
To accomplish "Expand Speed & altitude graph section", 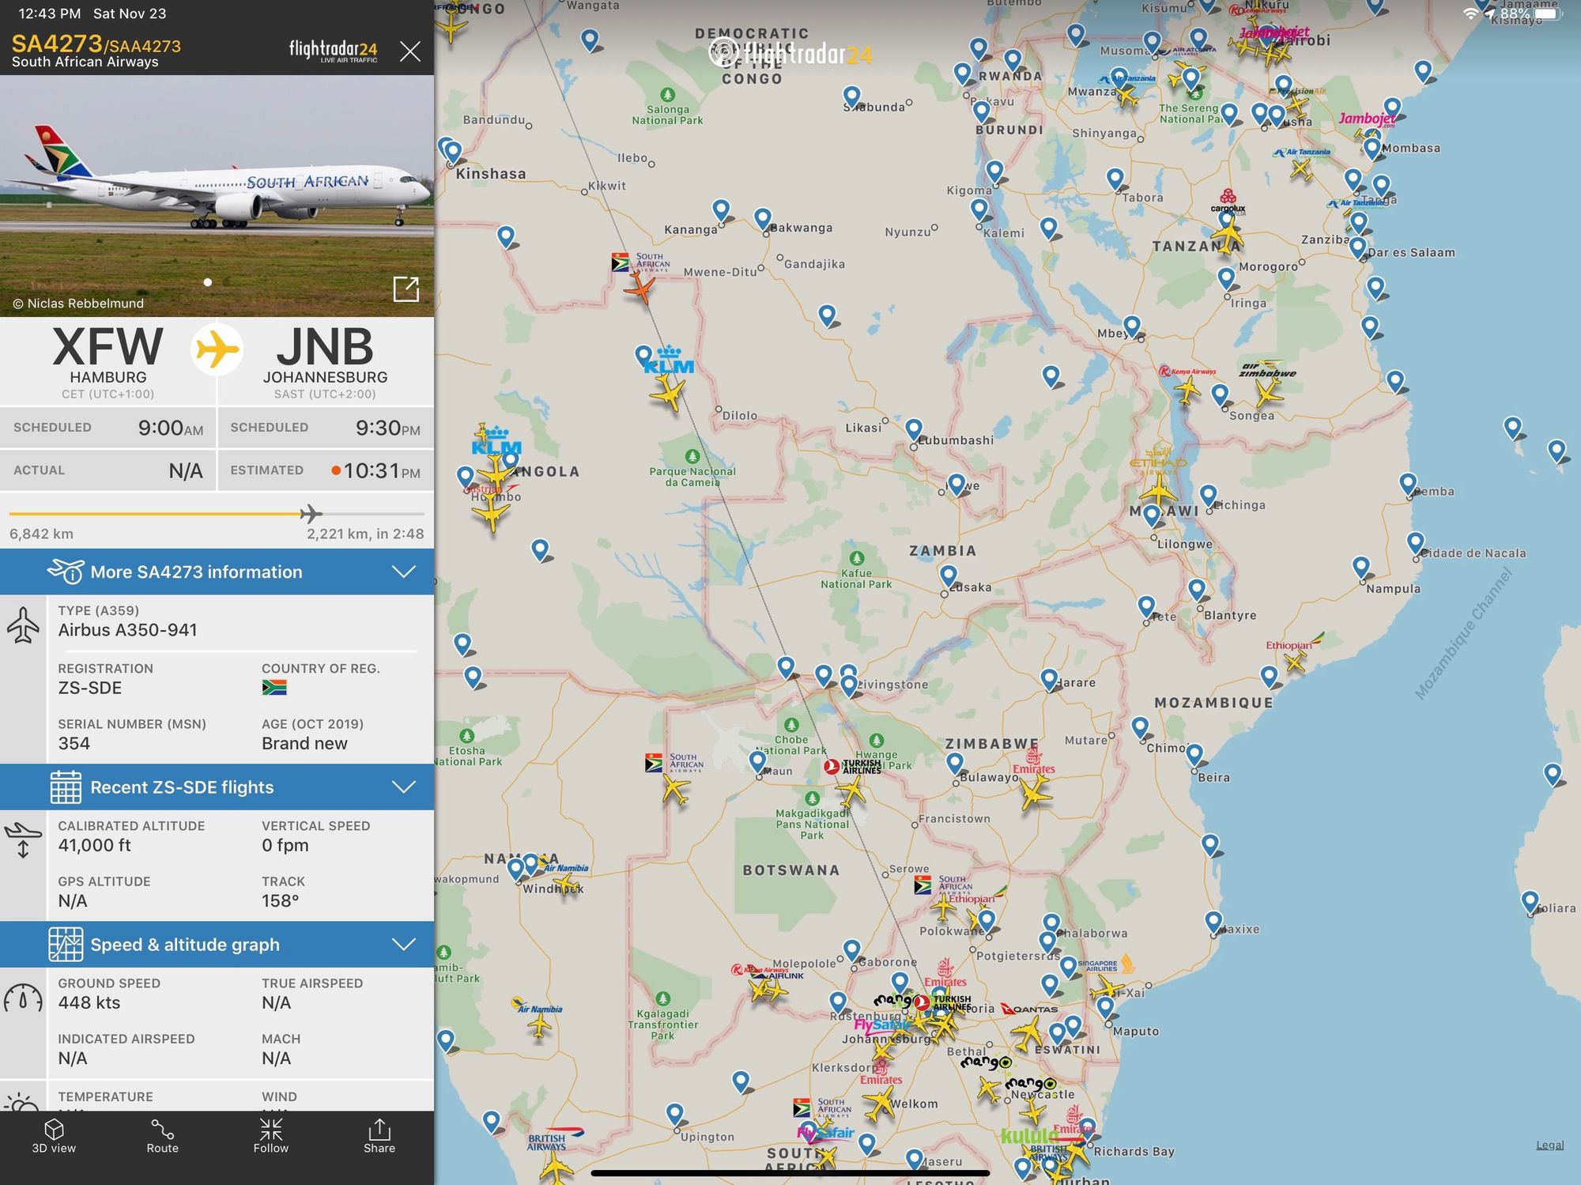I will (x=217, y=945).
